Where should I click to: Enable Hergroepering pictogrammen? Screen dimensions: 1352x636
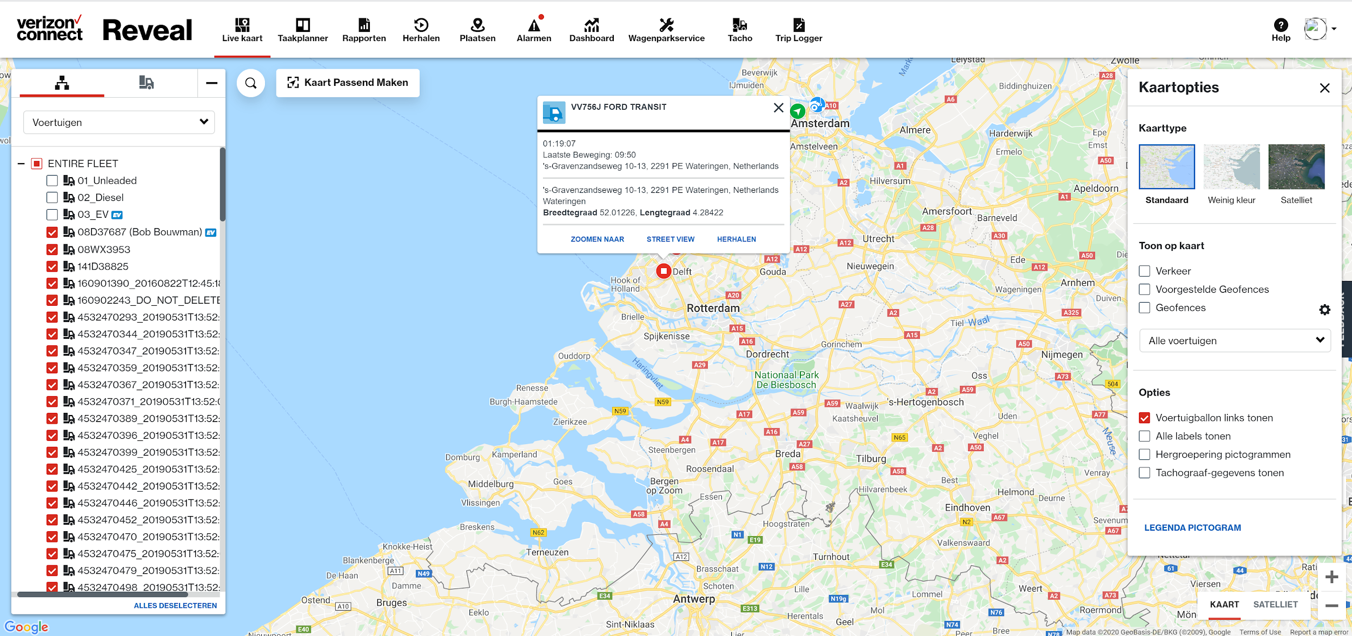click(x=1144, y=454)
